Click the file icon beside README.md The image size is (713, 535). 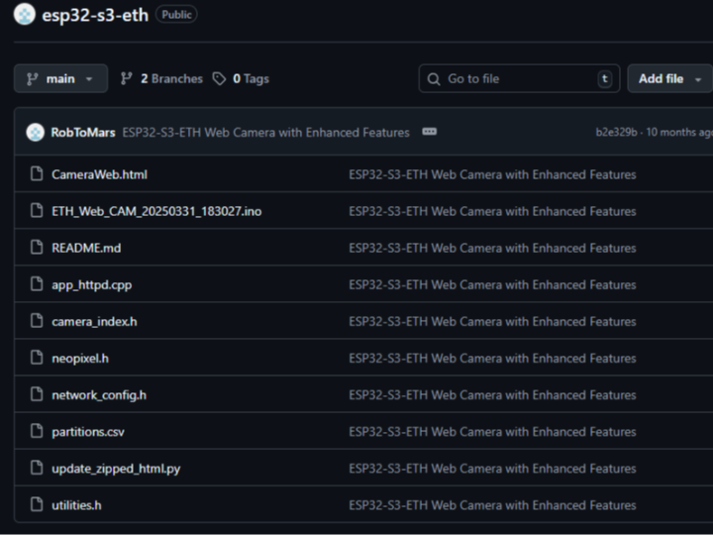tap(37, 248)
